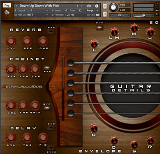
Task: Click the Envelope R release knob
Action: 151,140
